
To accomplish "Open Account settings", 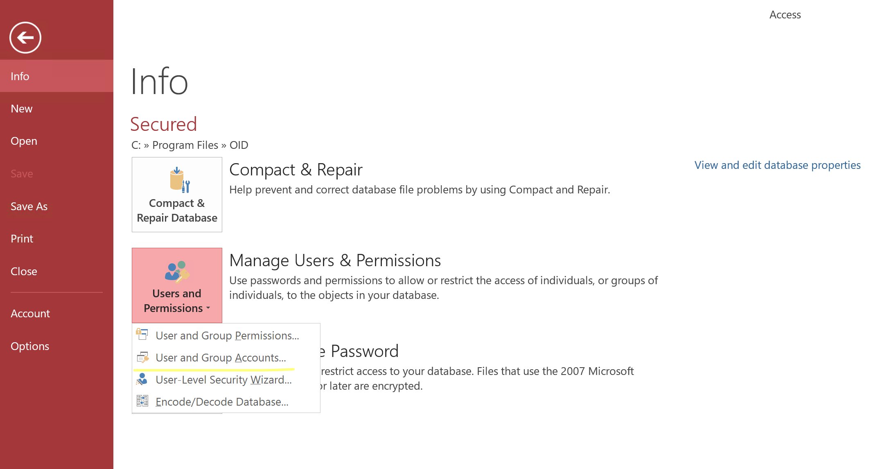I will (30, 313).
